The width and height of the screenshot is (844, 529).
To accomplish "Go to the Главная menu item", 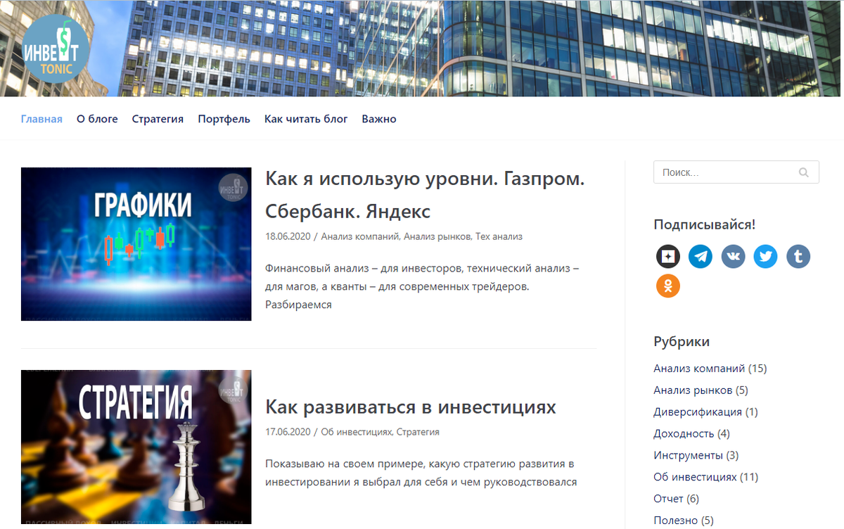I will (x=41, y=119).
